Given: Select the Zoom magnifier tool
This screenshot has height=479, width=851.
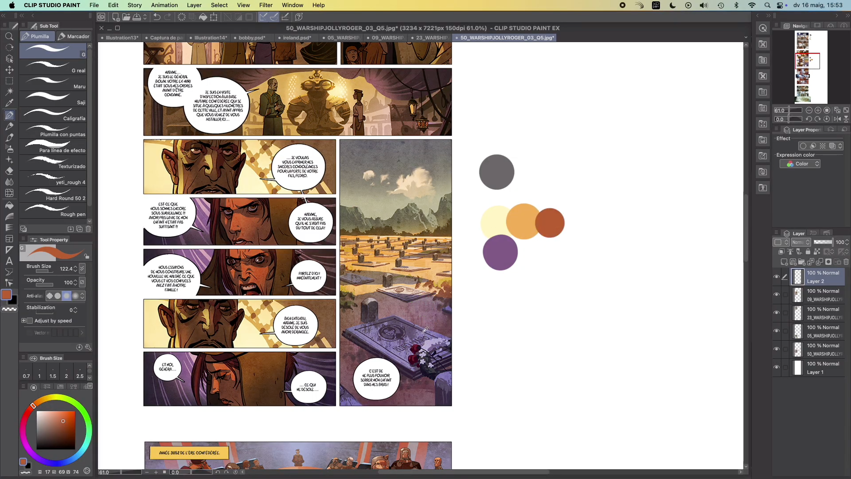Looking at the screenshot, I should click(9, 36).
